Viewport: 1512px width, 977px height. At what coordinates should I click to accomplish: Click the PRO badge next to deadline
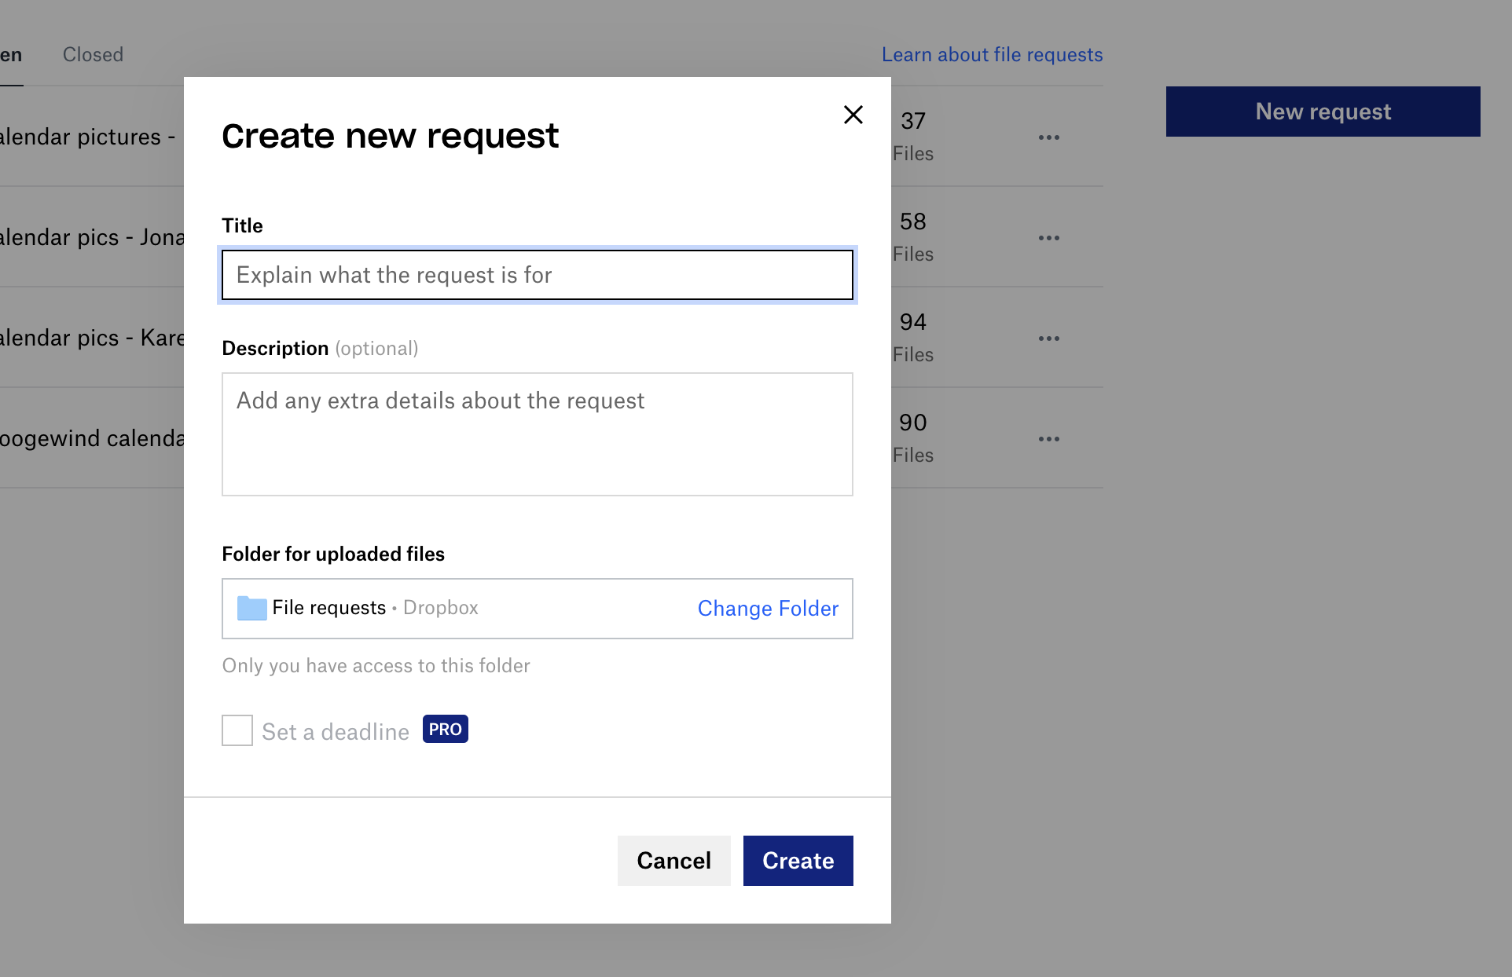[445, 729]
